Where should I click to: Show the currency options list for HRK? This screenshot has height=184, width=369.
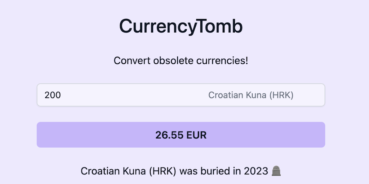(251, 95)
